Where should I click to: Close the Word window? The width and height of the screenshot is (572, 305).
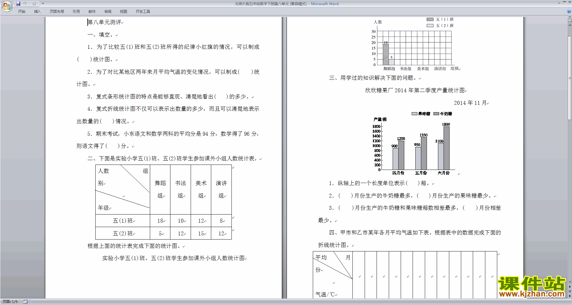click(x=570, y=2)
